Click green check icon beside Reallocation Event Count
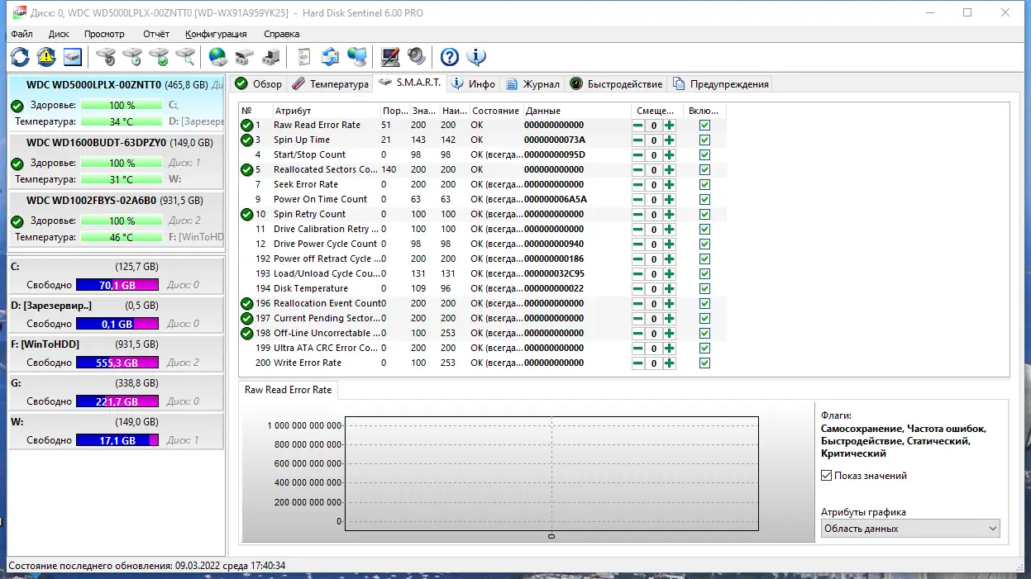This screenshot has height=579, width=1031. 246,303
